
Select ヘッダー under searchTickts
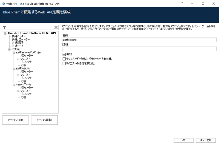[29, 94]
